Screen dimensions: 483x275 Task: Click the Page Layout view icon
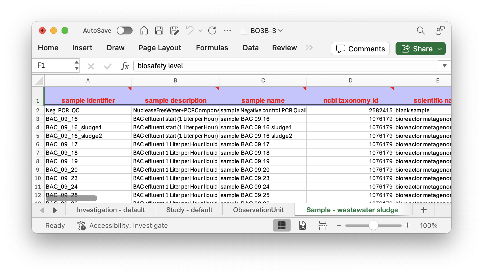(x=302, y=225)
